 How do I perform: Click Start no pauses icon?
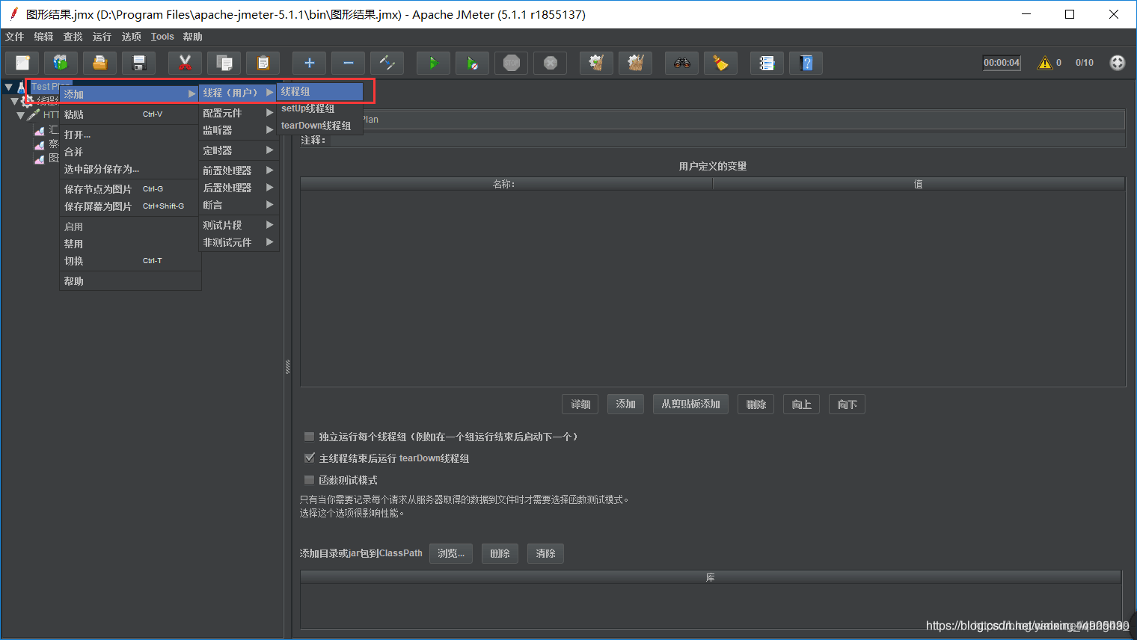pos(472,63)
